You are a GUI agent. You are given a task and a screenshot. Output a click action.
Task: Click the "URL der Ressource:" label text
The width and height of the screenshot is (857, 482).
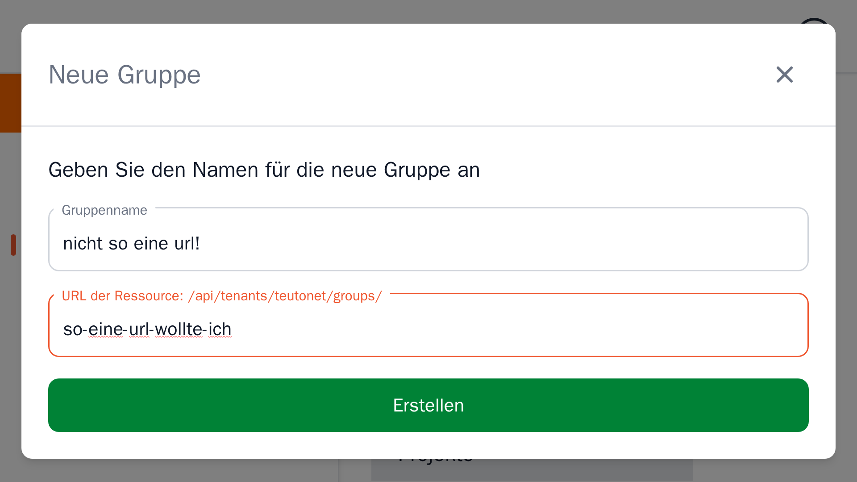tap(122, 296)
